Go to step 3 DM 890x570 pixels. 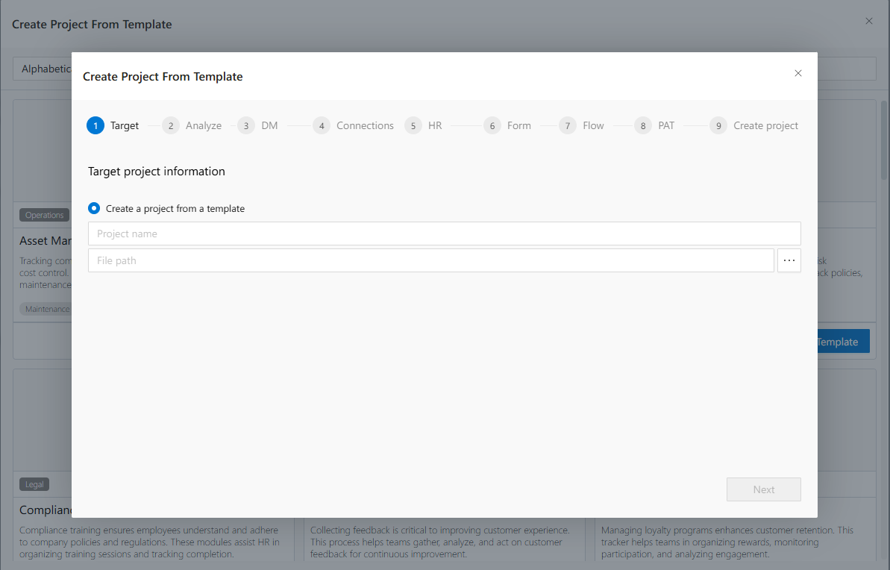click(x=257, y=125)
